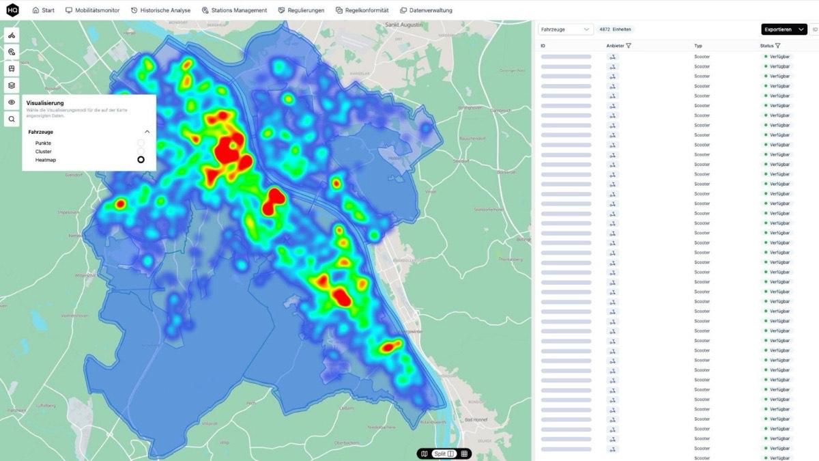Open the map layers tool
Screen dimensions: 819x461
coord(12,85)
